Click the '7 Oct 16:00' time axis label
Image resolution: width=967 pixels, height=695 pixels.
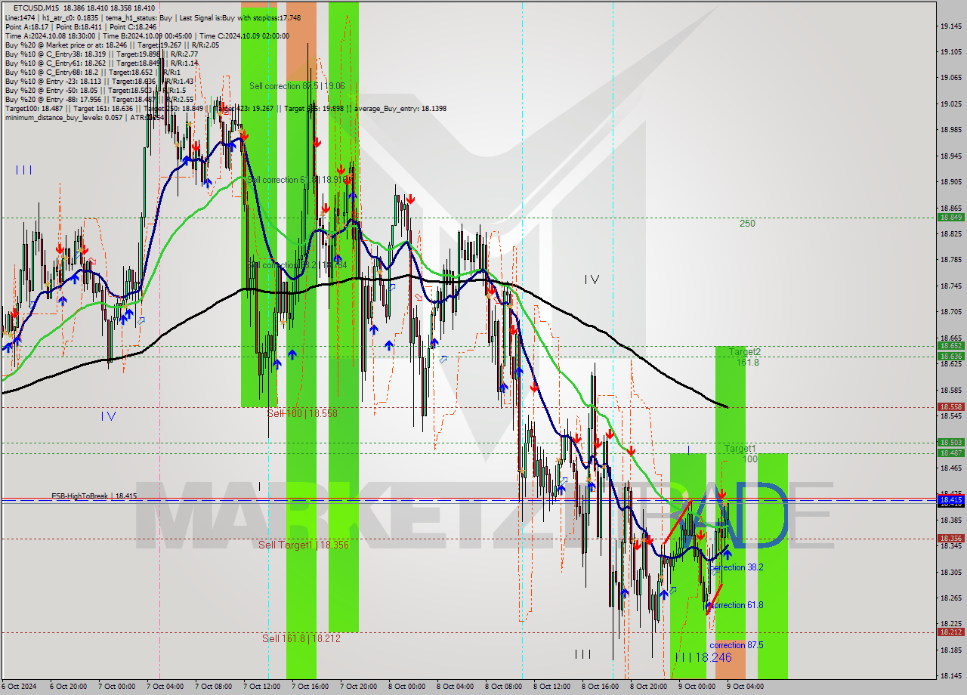point(309,687)
